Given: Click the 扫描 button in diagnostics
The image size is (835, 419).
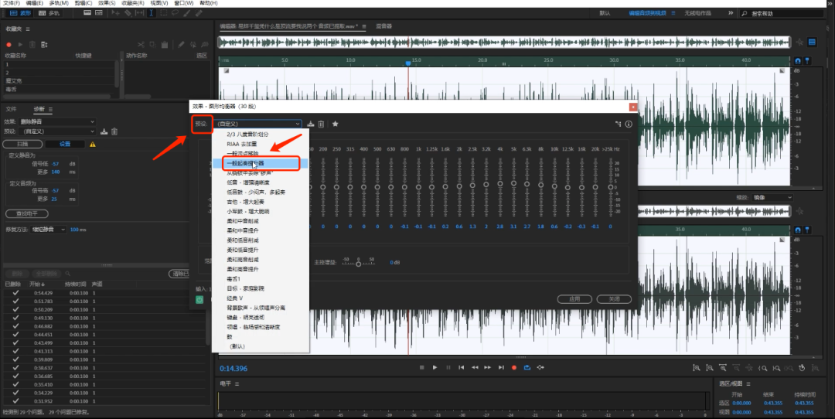Looking at the screenshot, I should 22,145.
